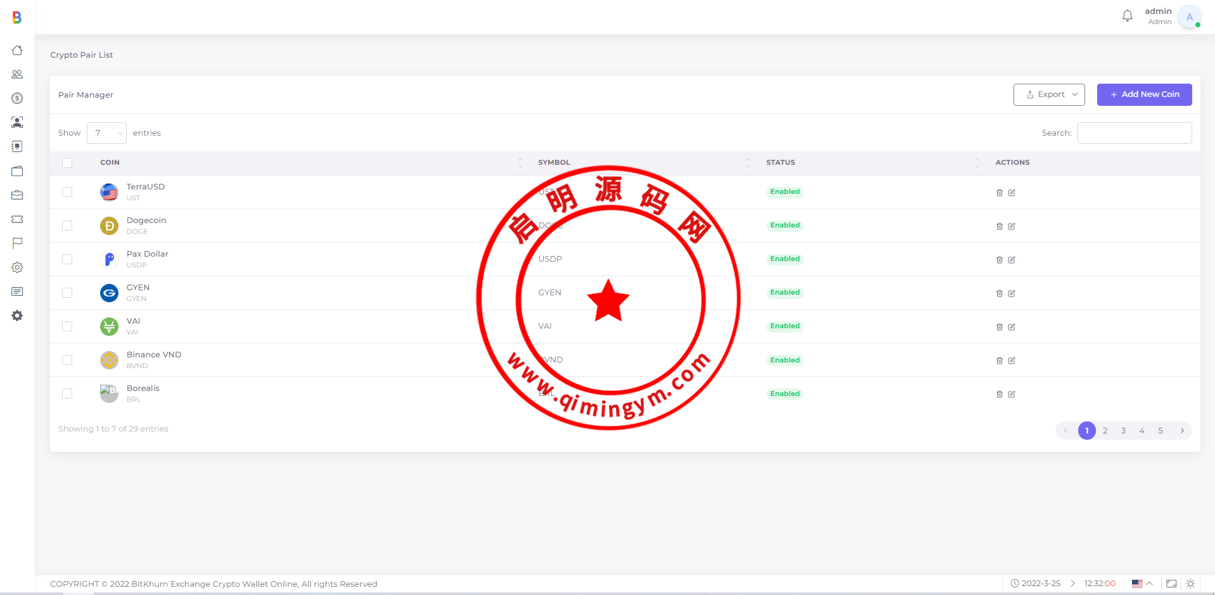This screenshot has width=1215, height=595.
Task: Select the Binance VND row checkbox
Action: pyautogui.click(x=67, y=360)
